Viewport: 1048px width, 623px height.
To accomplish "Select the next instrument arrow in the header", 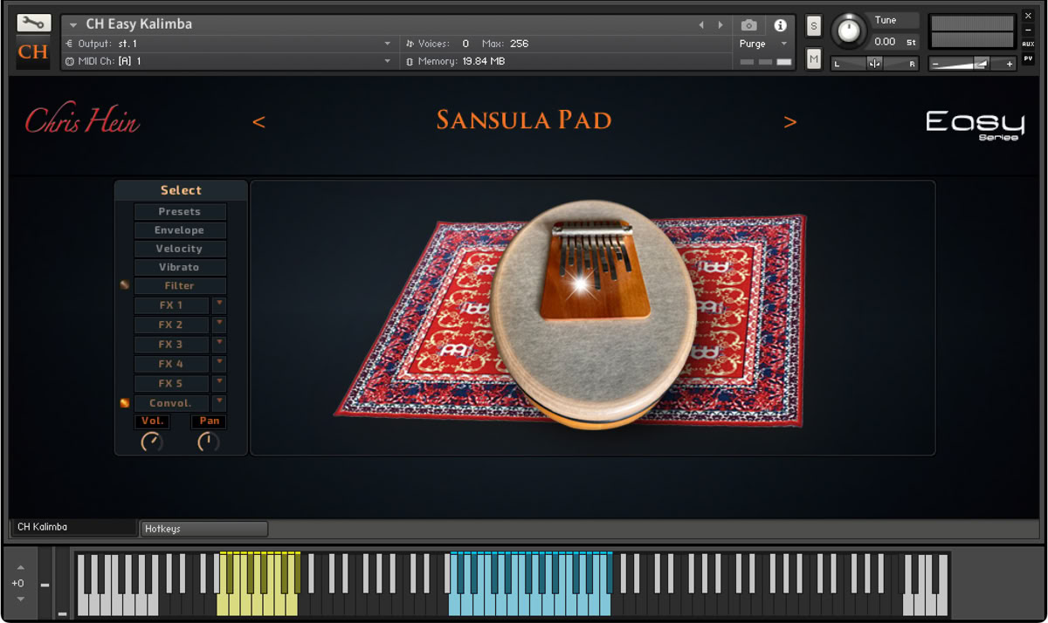I will 720,25.
